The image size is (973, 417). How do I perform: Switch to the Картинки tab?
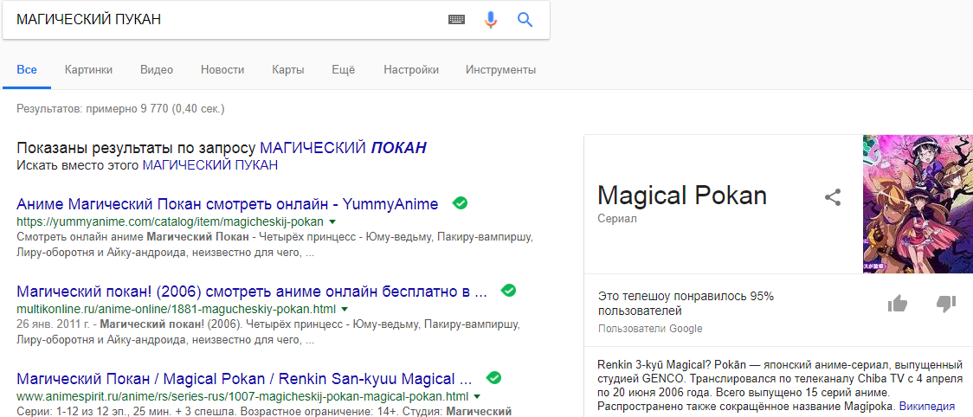pyautogui.click(x=89, y=69)
